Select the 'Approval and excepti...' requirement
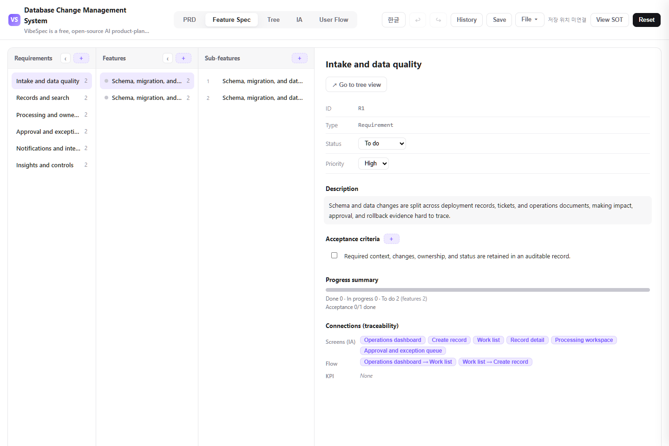The height and width of the screenshot is (446, 669). point(52,131)
